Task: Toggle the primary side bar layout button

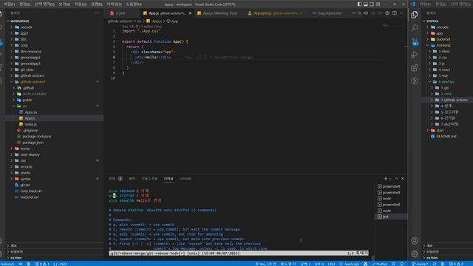Action: [360, 4]
